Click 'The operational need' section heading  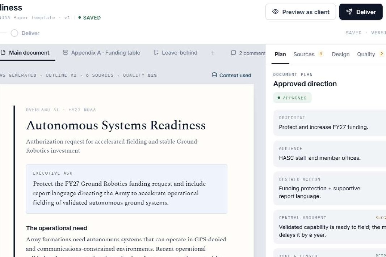pos(56,228)
